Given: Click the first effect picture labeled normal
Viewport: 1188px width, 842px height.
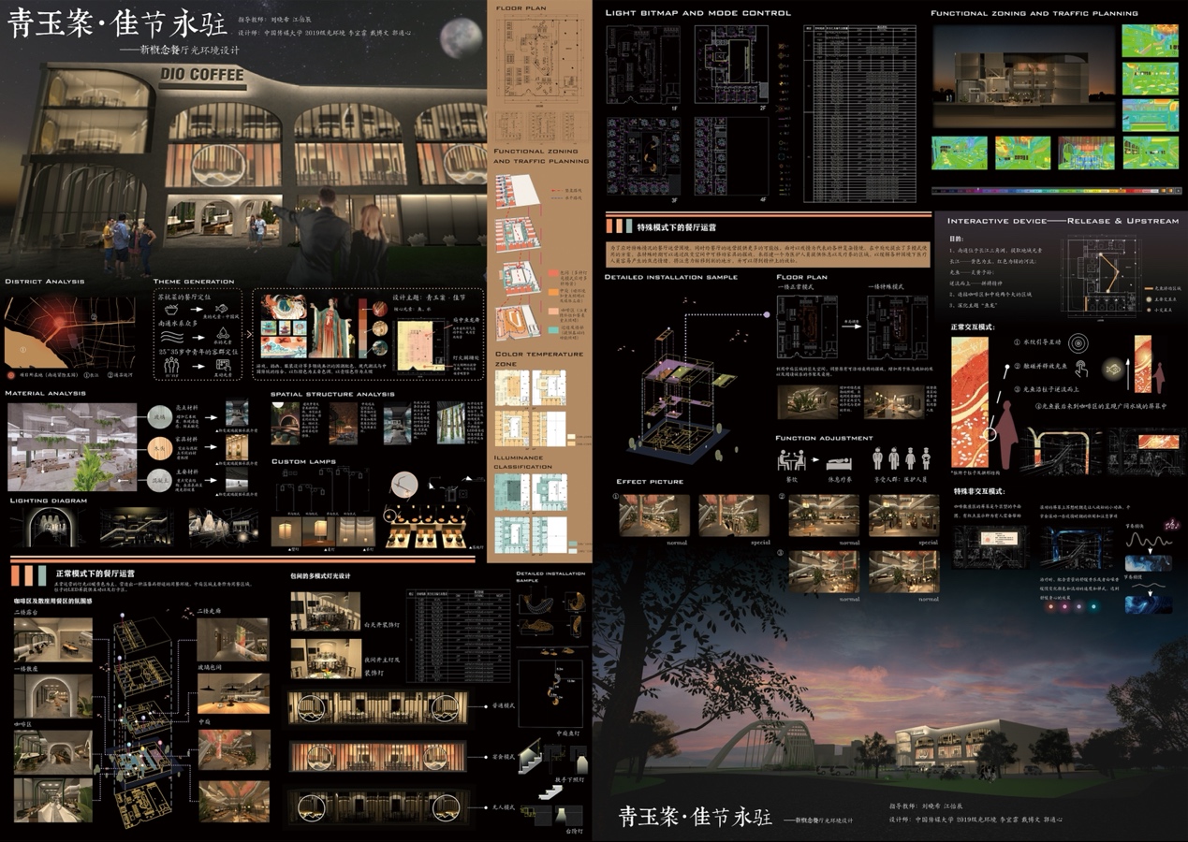Looking at the screenshot, I should pyautogui.click(x=653, y=515).
